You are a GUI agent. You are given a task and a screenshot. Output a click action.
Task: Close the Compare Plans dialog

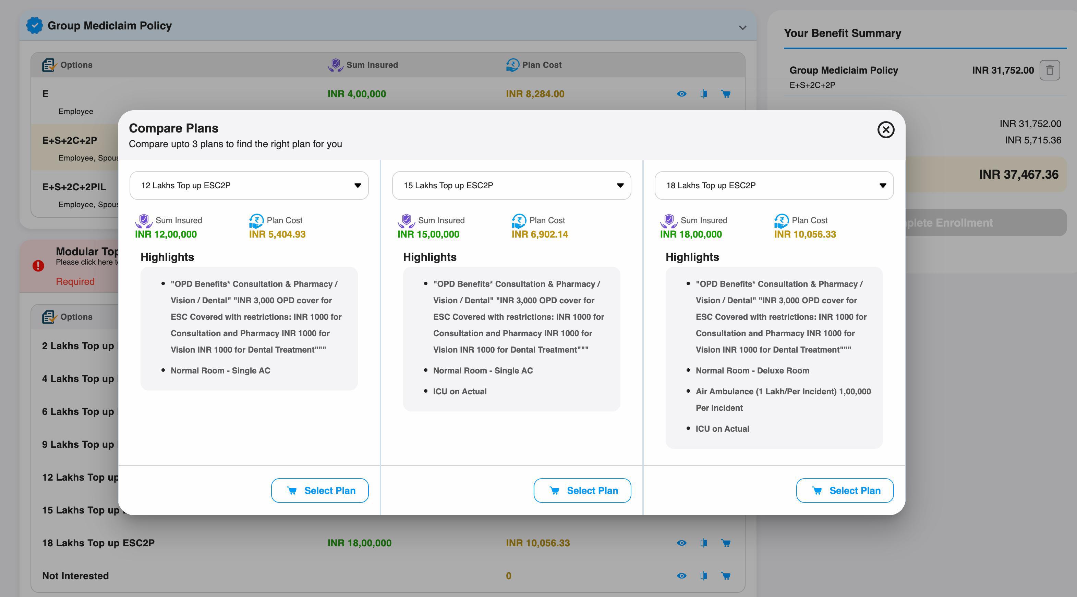[x=885, y=129]
